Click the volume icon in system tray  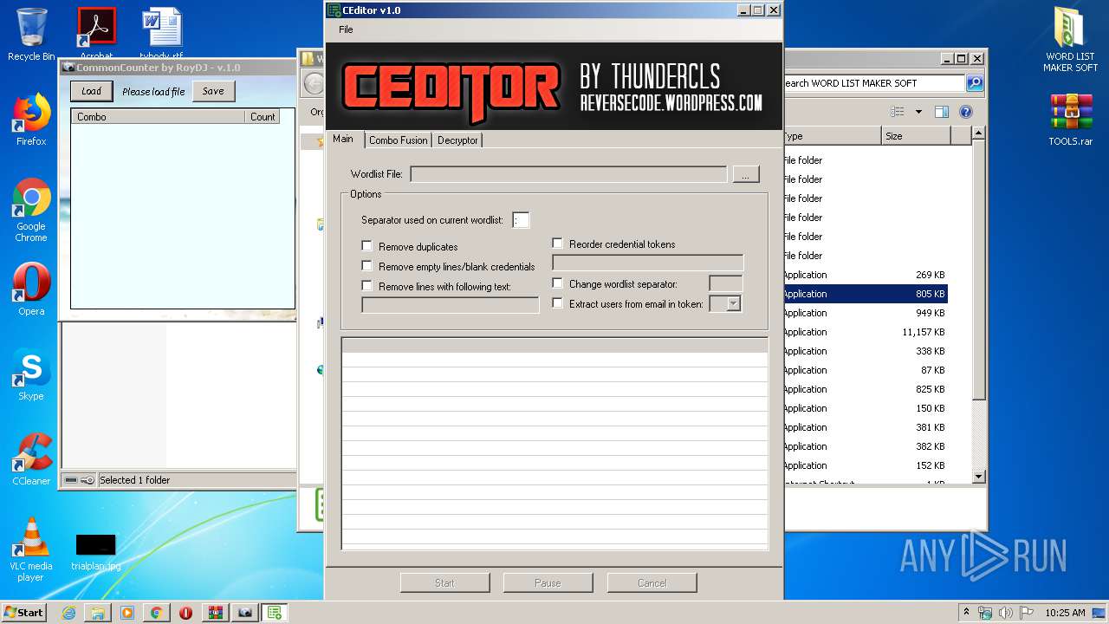[1005, 613]
